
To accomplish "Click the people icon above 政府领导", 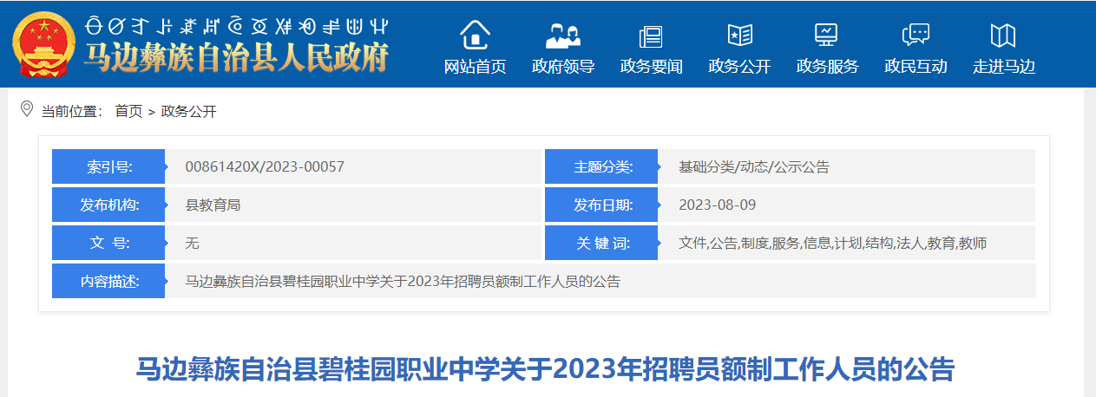I will (x=563, y=35).
